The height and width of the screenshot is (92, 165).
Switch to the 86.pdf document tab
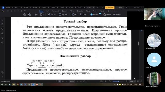tap(71, 7)
